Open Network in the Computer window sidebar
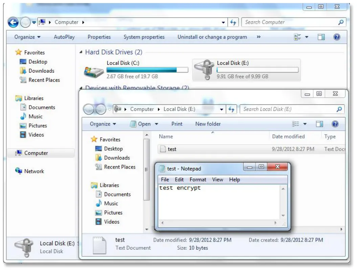This screenshot has width=357, height=271. [x=34, y=171]
